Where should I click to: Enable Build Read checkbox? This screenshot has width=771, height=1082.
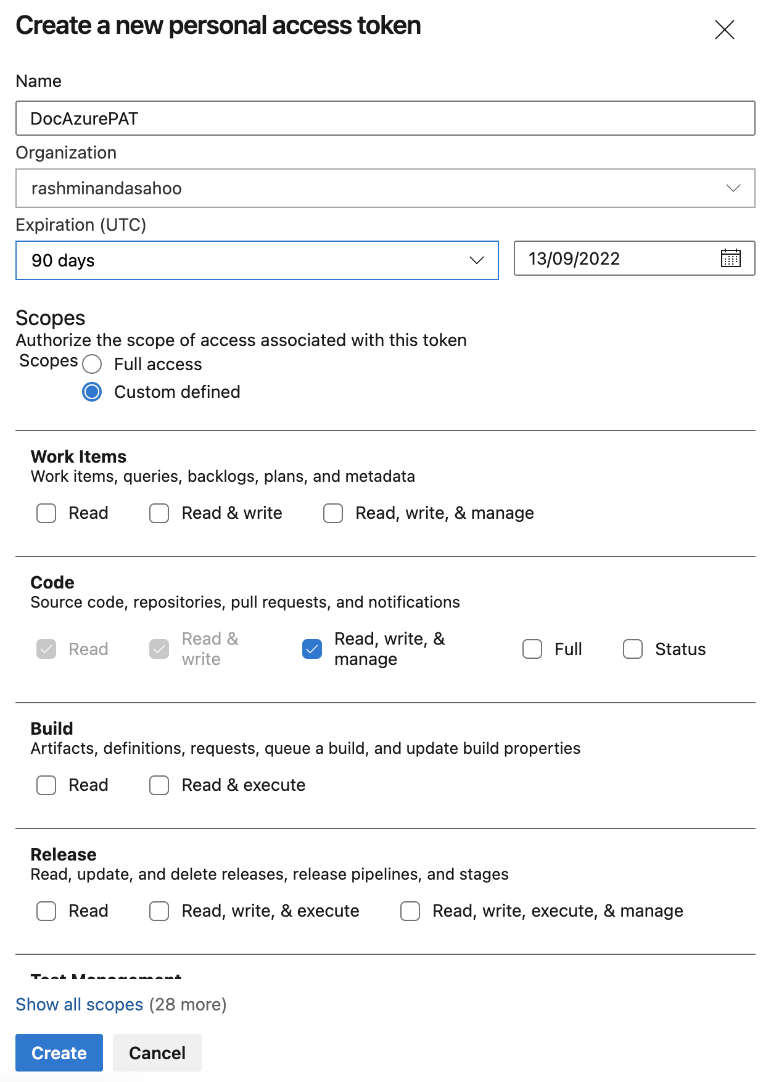point(46,785)
